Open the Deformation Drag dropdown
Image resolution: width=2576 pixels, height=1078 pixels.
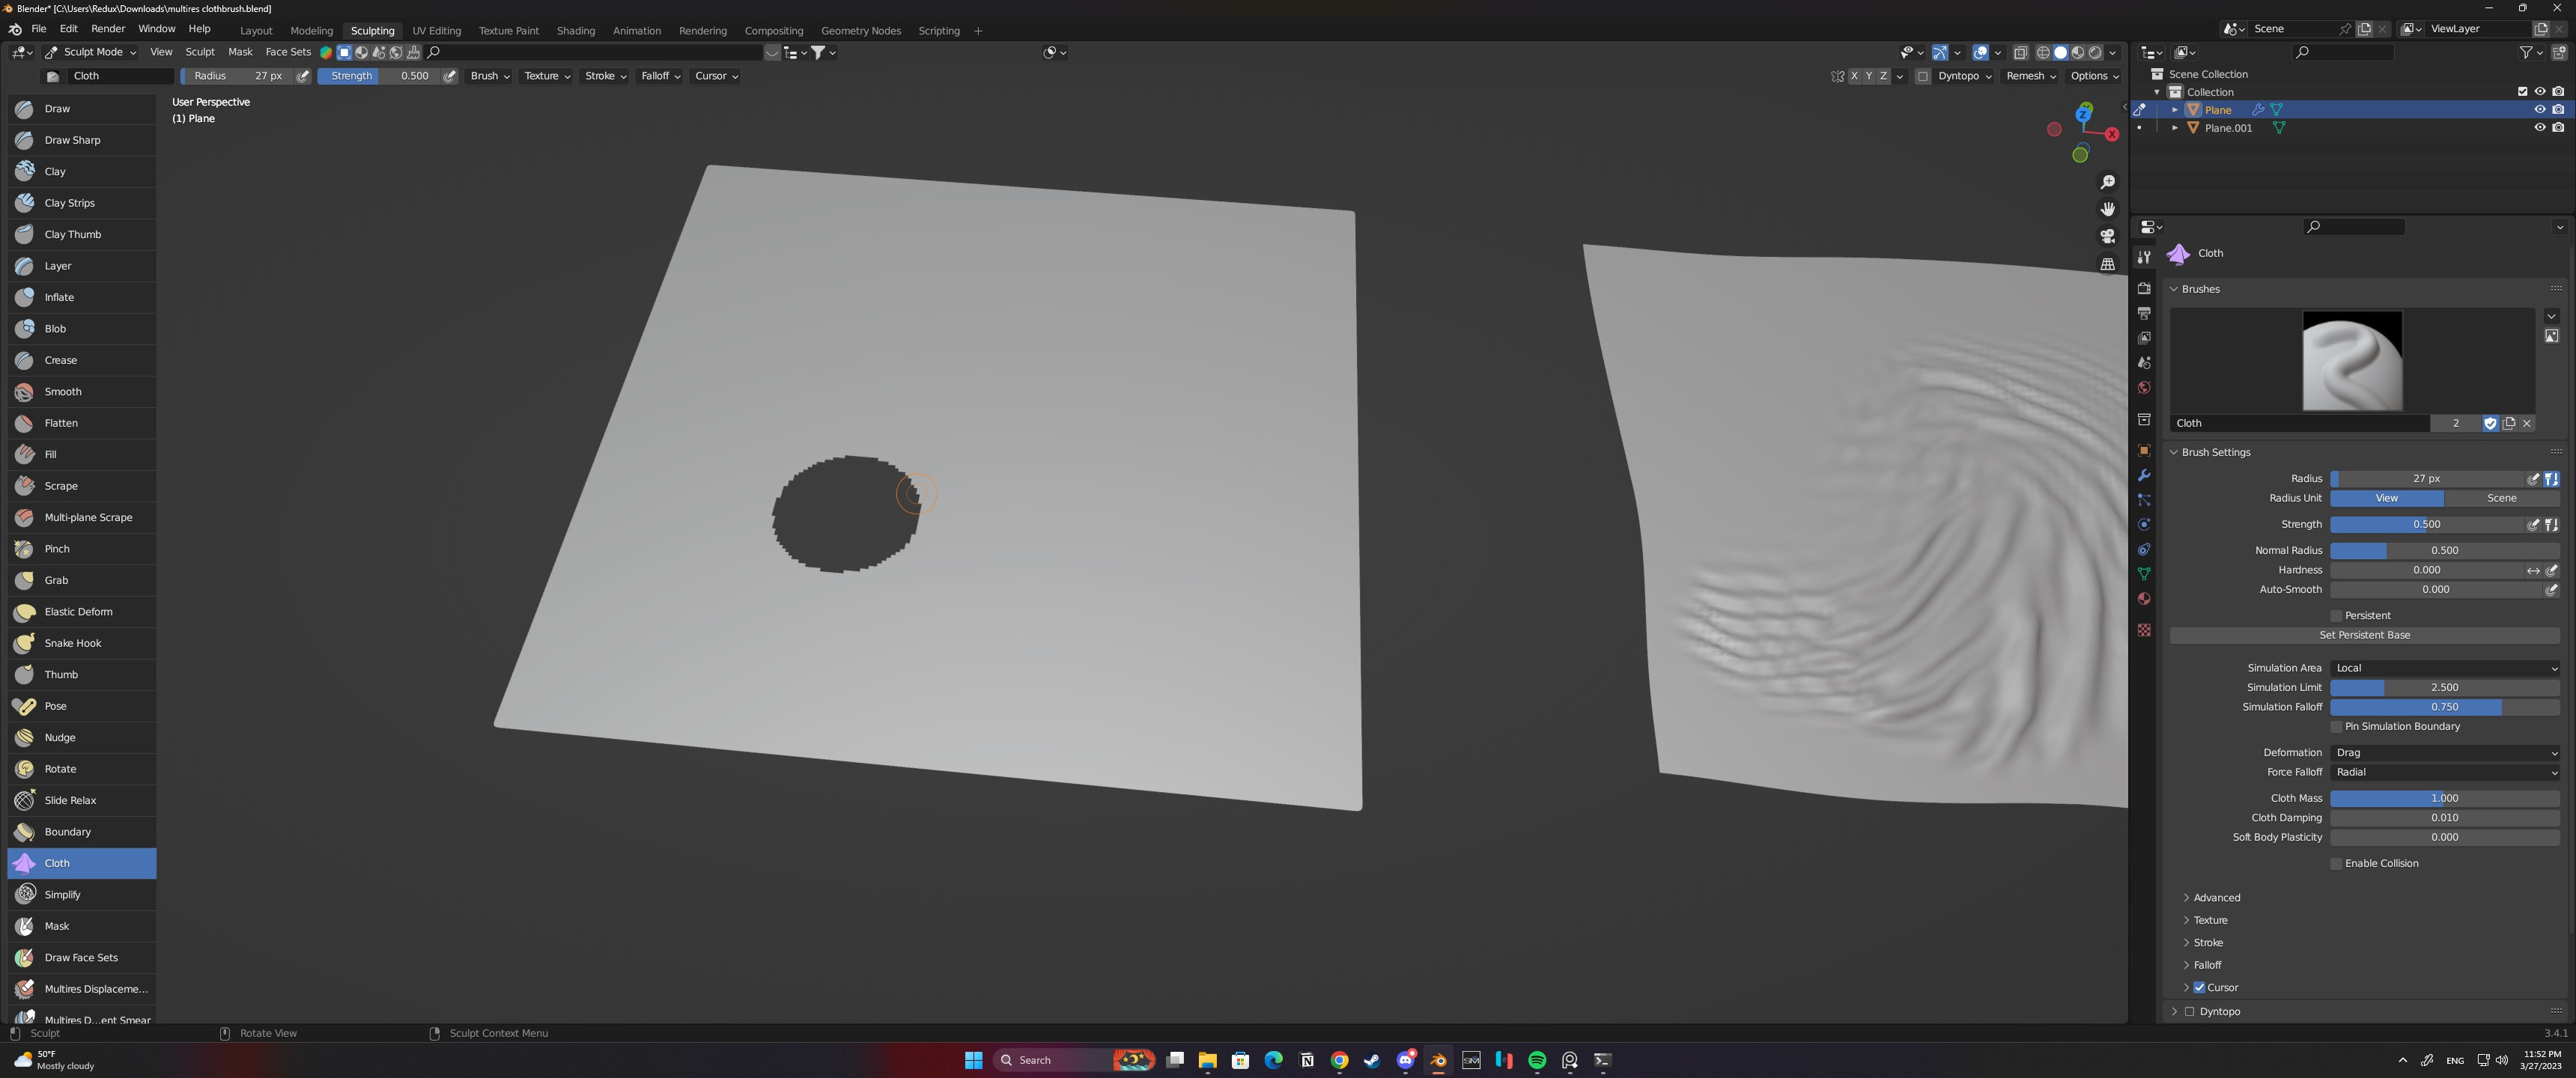click(x=2444, y=753)
